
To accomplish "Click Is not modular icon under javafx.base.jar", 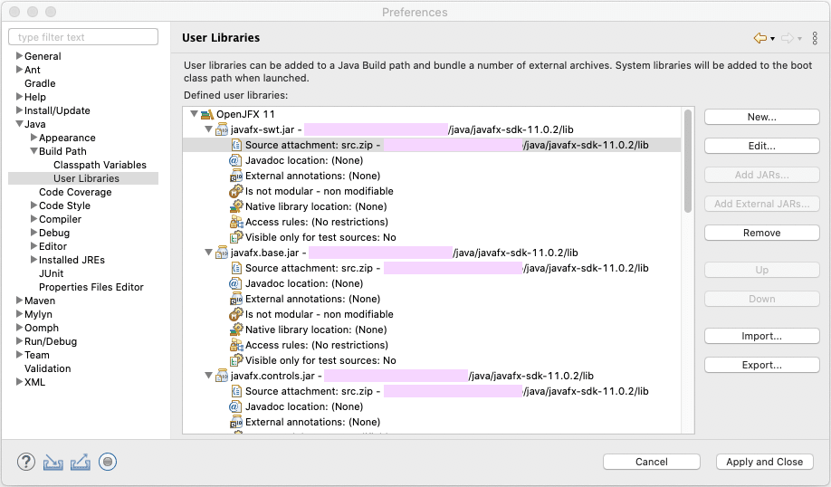I will click(236, 314).
